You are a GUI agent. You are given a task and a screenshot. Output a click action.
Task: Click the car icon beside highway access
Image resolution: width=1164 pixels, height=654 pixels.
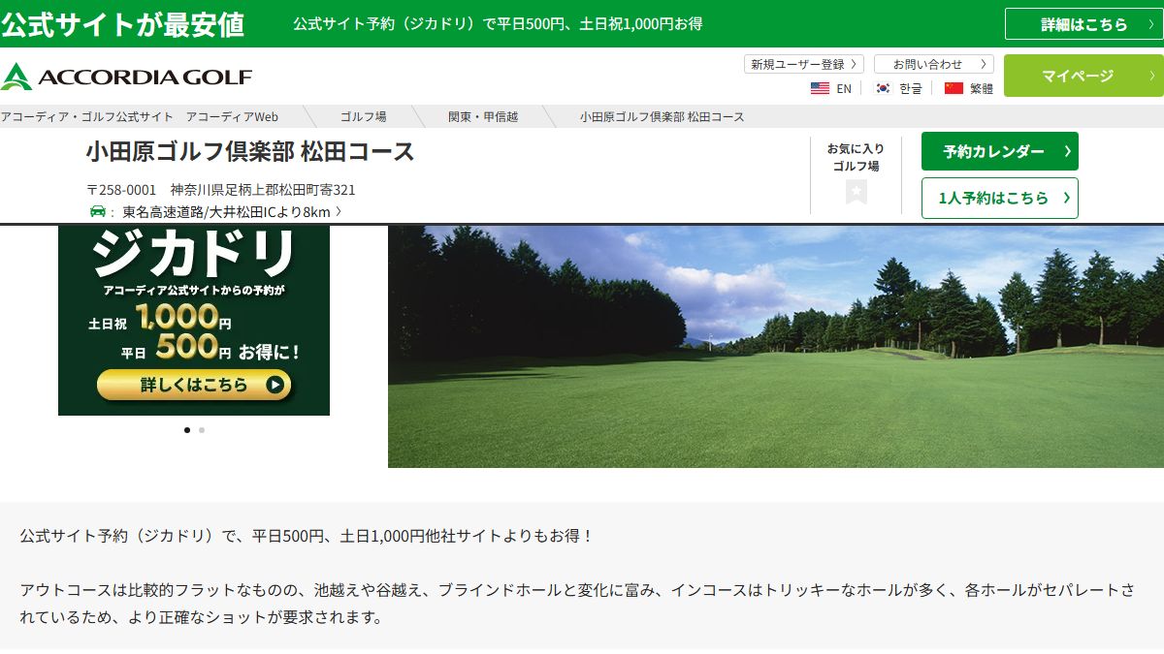(98, 211)
